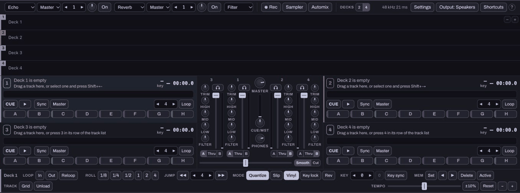Go to next memory cue arrow
The width and height of the screenshot is (520, 193).
click(452, 175)
